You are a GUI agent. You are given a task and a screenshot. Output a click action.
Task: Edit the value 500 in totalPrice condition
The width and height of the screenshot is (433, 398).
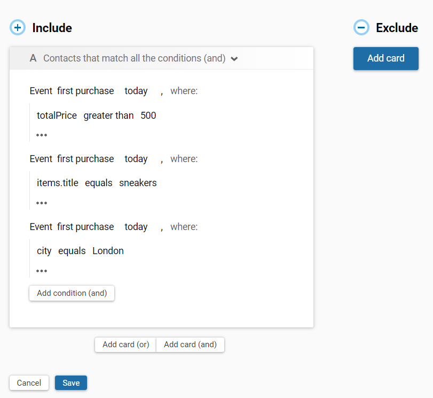pos(148,115)
